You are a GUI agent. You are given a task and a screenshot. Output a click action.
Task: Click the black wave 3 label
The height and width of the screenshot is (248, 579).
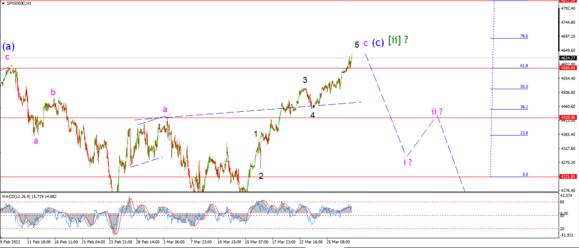[x=305, y=80]
